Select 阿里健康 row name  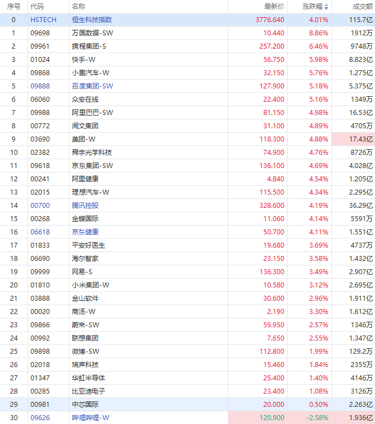pyautogui.click(x=85, y=179)
